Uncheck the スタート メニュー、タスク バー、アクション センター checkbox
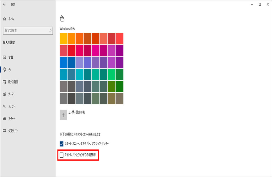Image resolution: width=272 pixels, height=177 pixels. pyautogui.click(x=62, y=144)
